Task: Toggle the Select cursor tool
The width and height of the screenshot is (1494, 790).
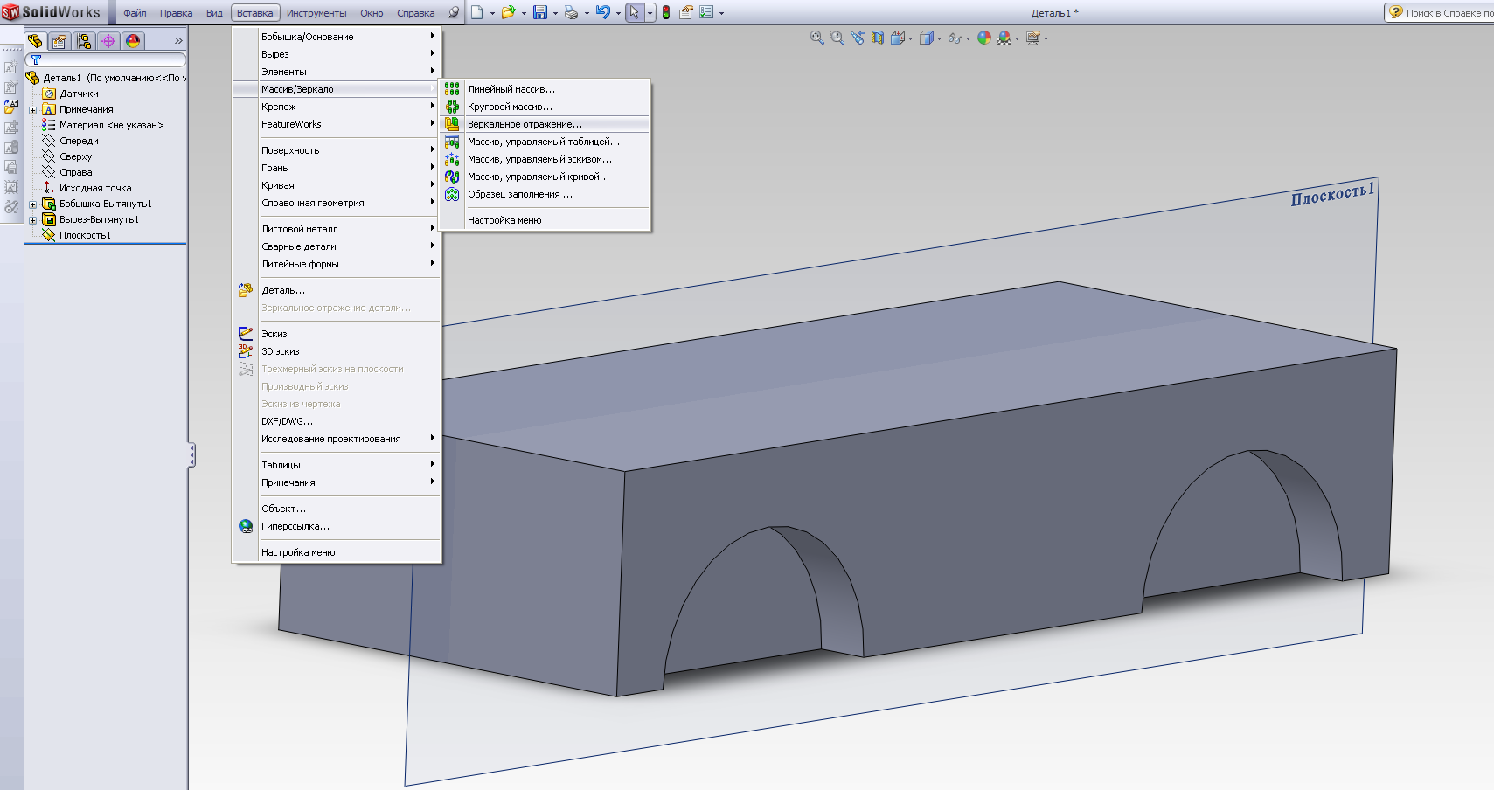Action: click(635, 13)
